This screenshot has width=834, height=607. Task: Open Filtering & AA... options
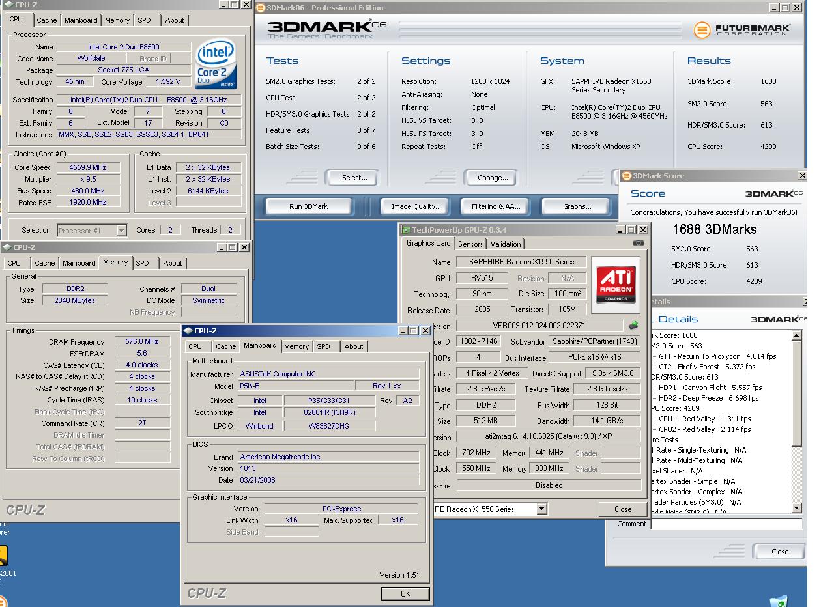(496, 206)
